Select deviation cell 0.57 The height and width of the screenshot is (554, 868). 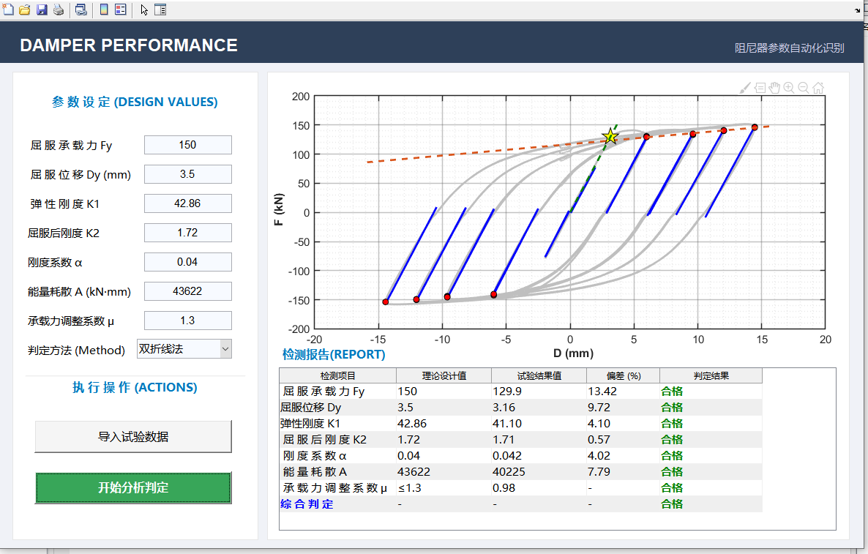click(624, 439)
